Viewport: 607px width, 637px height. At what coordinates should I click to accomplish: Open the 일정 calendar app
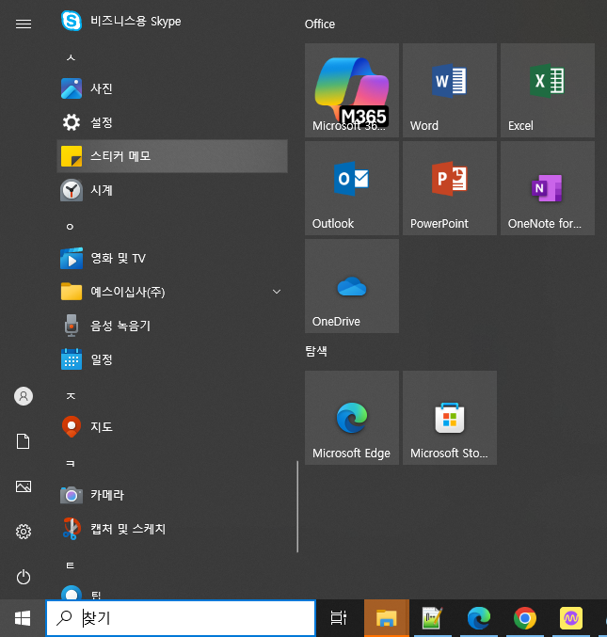(x=172, y=359)
